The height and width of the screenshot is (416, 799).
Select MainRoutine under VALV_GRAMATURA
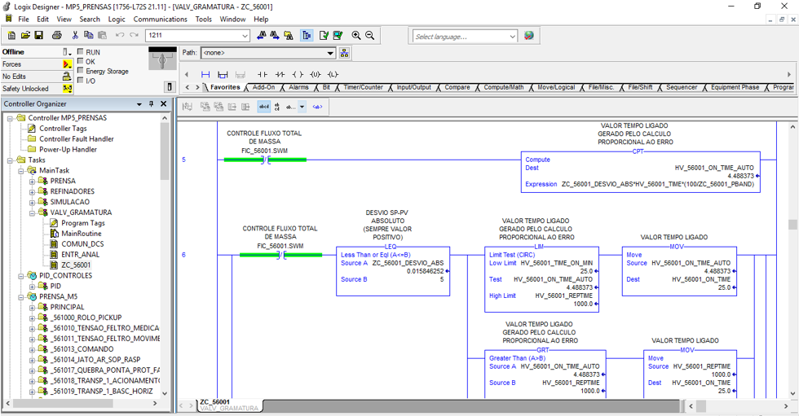[x=81, y=234]
